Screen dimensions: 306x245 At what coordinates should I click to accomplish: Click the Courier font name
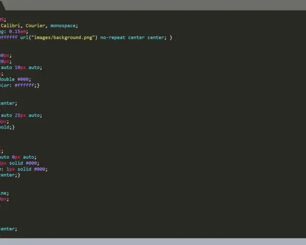35,26
